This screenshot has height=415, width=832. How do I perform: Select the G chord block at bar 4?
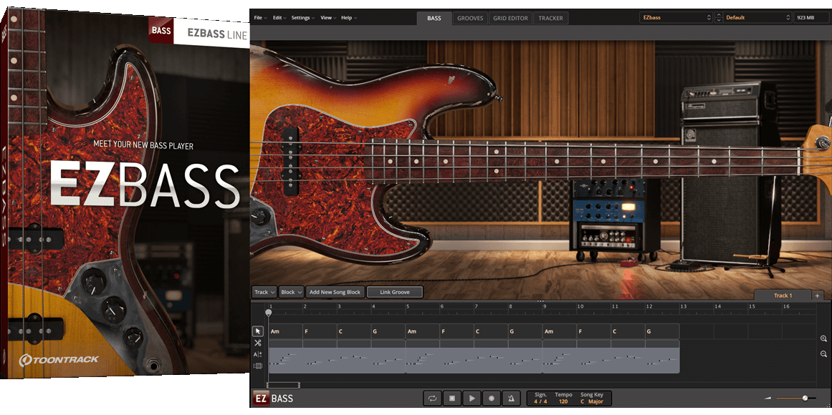pyautogui.click(x=388, y=332)
